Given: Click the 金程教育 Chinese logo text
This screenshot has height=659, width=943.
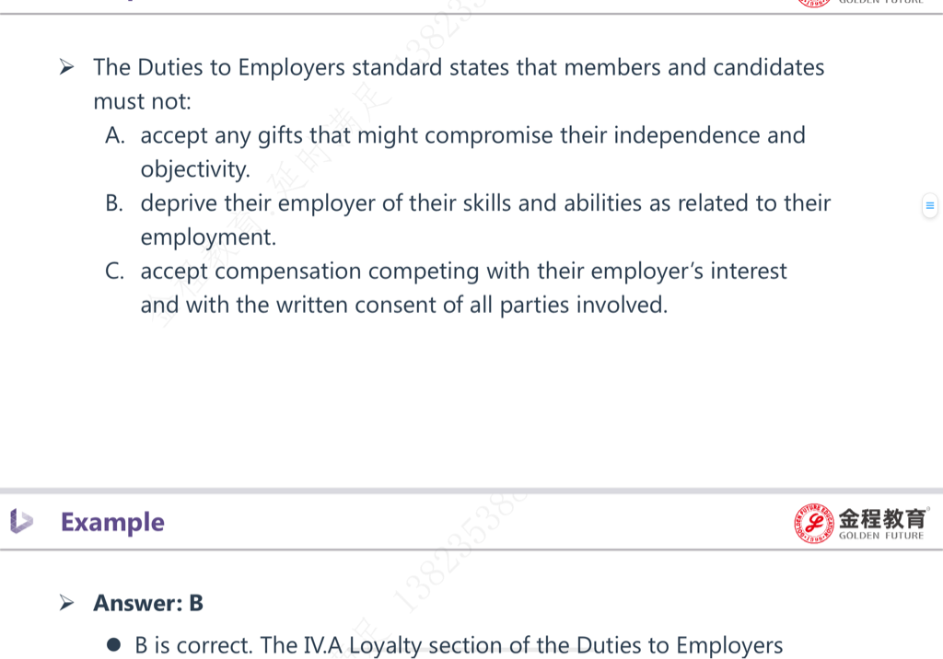Looking at the screenshot, I should point(882,517).
